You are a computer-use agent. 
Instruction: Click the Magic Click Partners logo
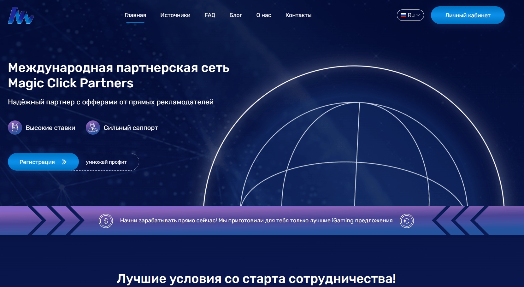[x=21, y=15]
